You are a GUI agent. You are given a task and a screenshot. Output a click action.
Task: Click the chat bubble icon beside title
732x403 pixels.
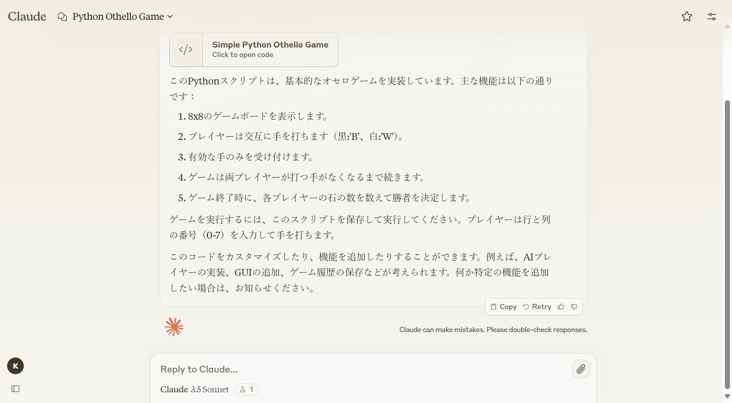click(62, 17)
